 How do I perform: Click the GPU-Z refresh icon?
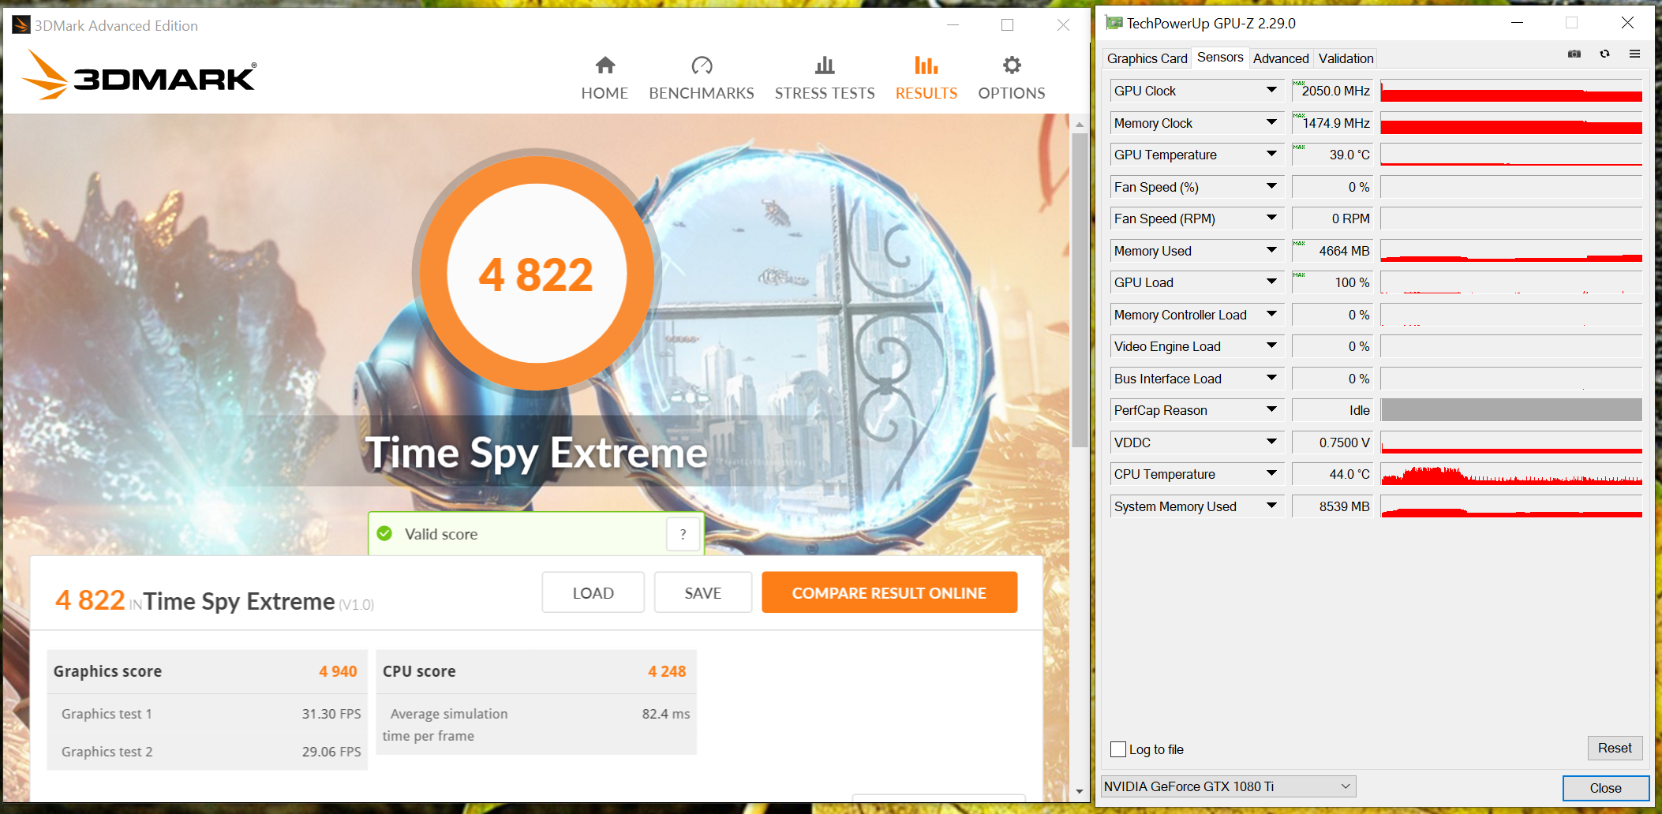pos(1604,54)
